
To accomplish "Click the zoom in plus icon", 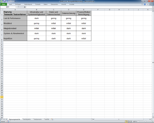I will point(152,122).
